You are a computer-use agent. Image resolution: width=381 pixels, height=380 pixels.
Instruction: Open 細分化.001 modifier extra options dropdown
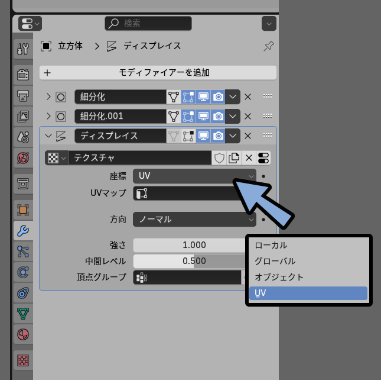point(233,116)
